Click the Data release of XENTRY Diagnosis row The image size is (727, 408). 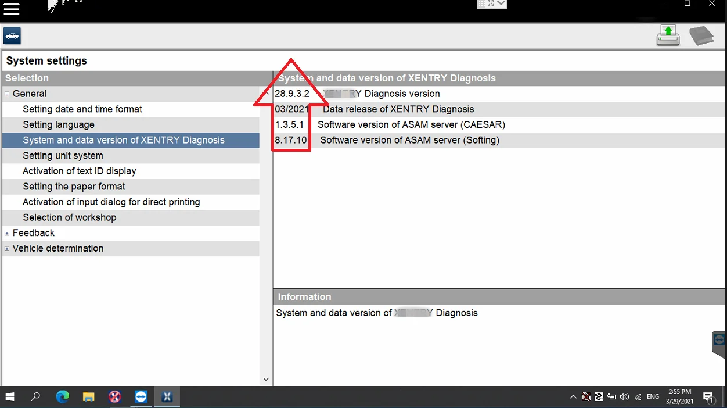[x=499, y=109]
